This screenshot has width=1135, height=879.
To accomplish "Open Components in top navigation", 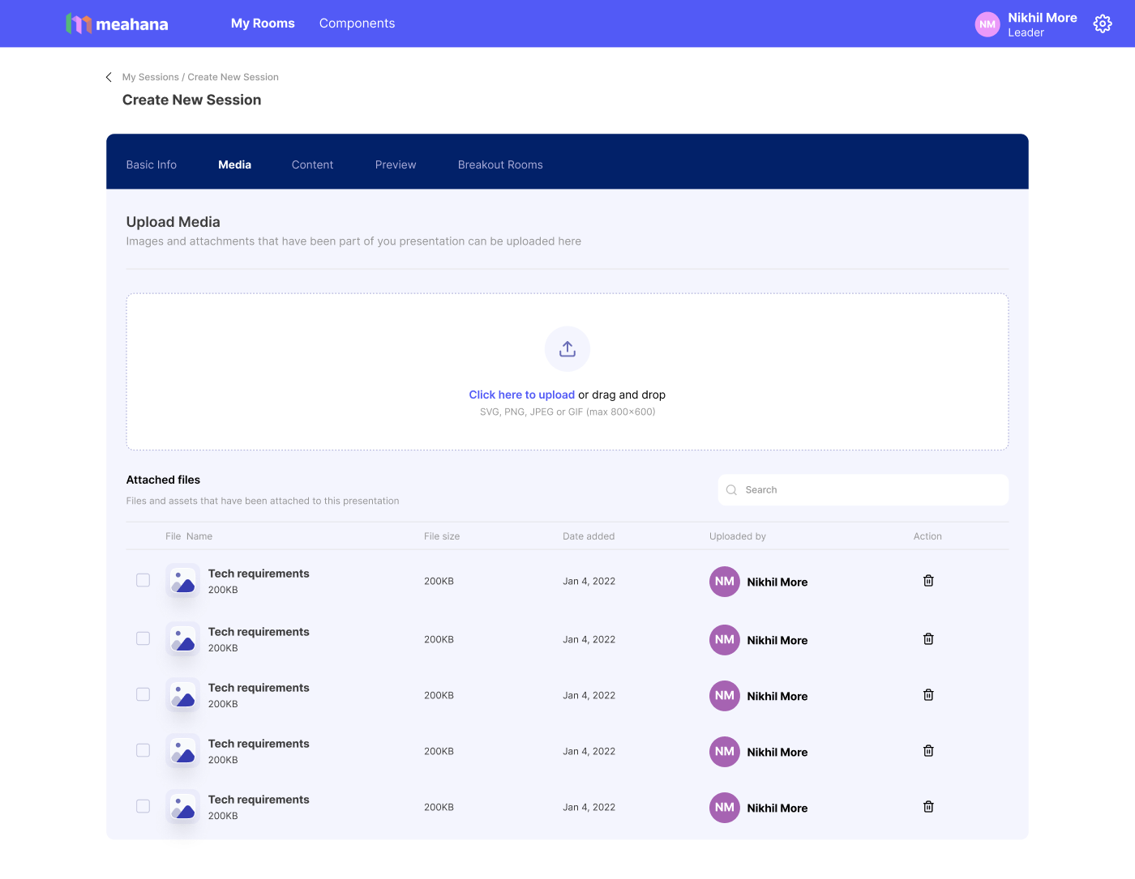I will tap(357, 23).
